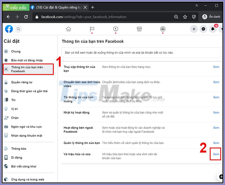Open Facebook search magnifier
The width and height of the screenshot is (225, 185).
pos(18,29)
